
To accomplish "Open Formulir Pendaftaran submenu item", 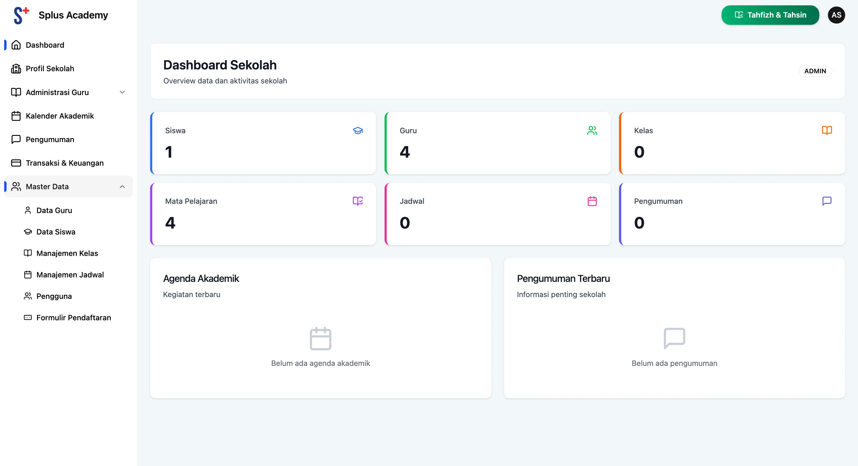I will pyautogui.click(x=74, y=318).
